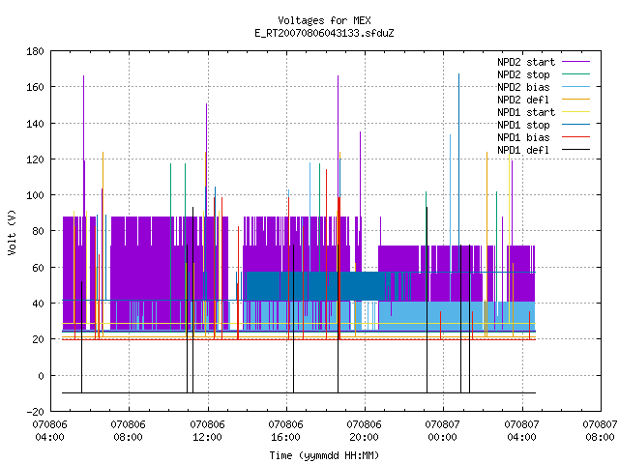Click the "NPD1 defl" legend label
This screenshot has height=464, width=619.
523,150
